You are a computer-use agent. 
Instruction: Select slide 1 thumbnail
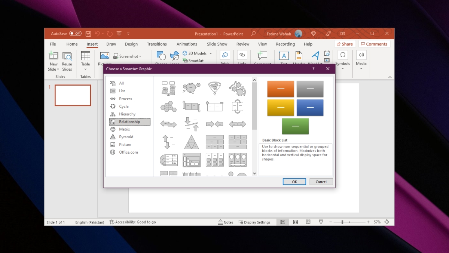73,95
